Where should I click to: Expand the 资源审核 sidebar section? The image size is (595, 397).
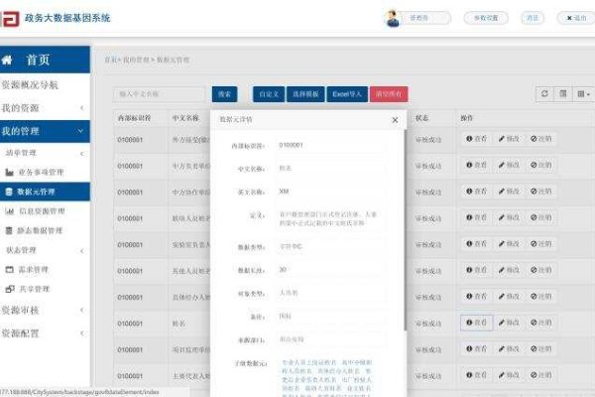coord(45,311)
